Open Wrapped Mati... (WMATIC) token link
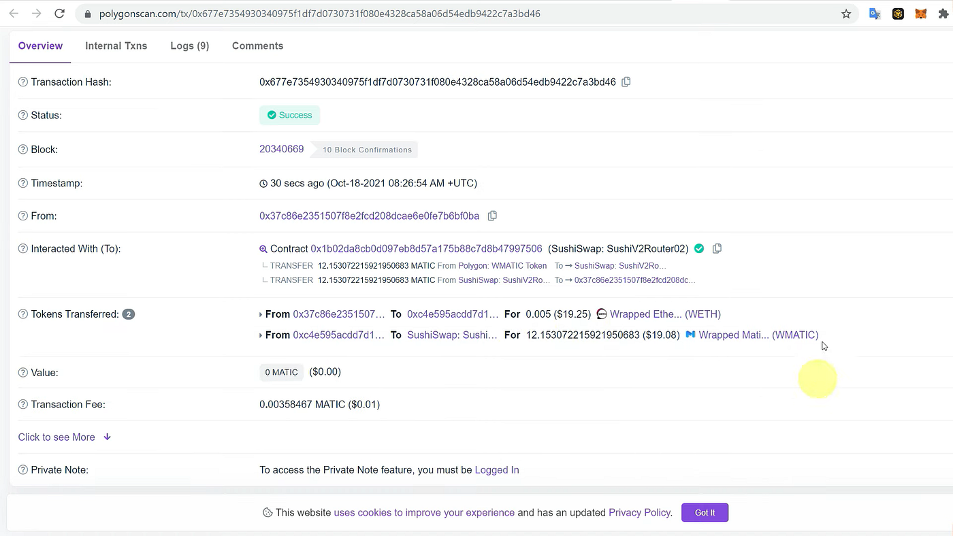Image resolution: width=953 pixels, height=536 pixels. point(758,335)
